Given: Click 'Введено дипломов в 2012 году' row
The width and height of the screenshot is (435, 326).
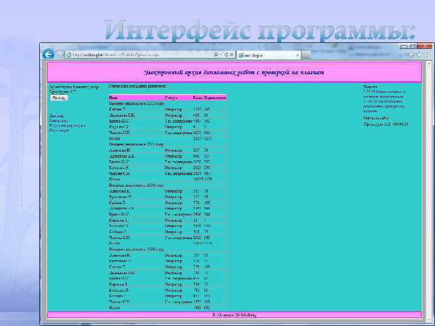Looking at the screenshot, I should coord(168,103).
